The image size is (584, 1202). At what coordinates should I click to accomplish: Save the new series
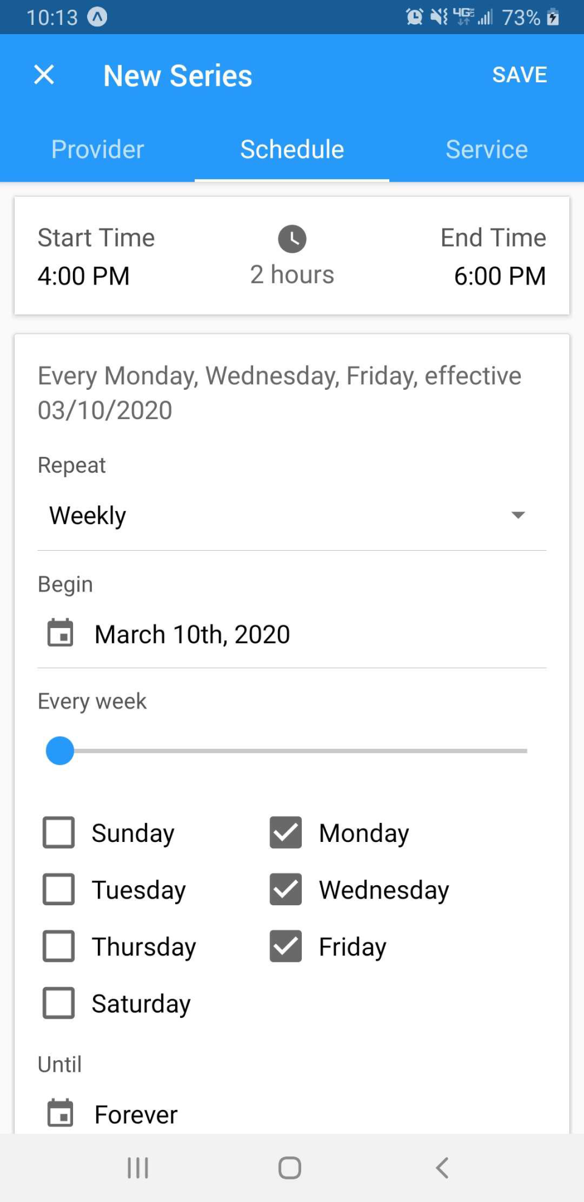point(520,74)
